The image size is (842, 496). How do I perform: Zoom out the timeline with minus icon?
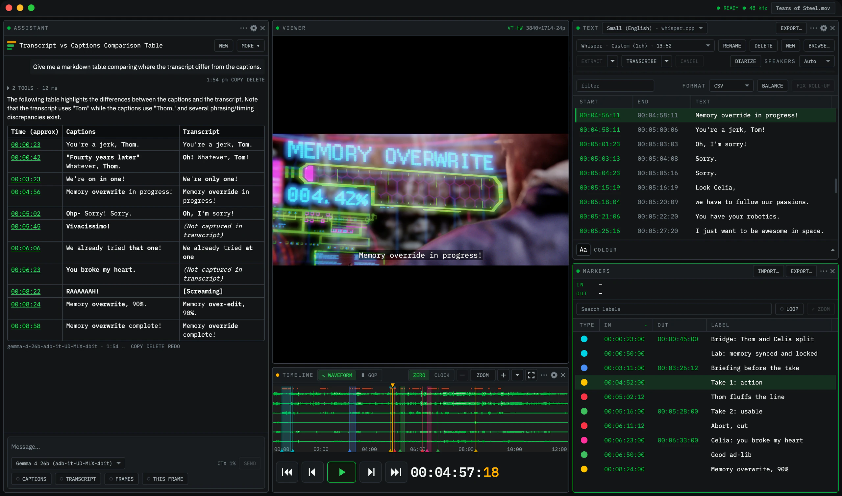tap(462, 375)
